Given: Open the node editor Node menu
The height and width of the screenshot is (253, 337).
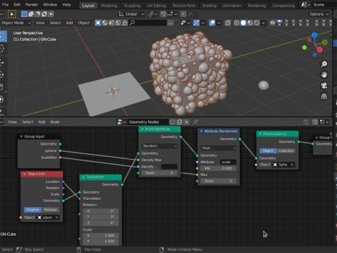Looking at the screenshot, I should click(x=55, y=122).
